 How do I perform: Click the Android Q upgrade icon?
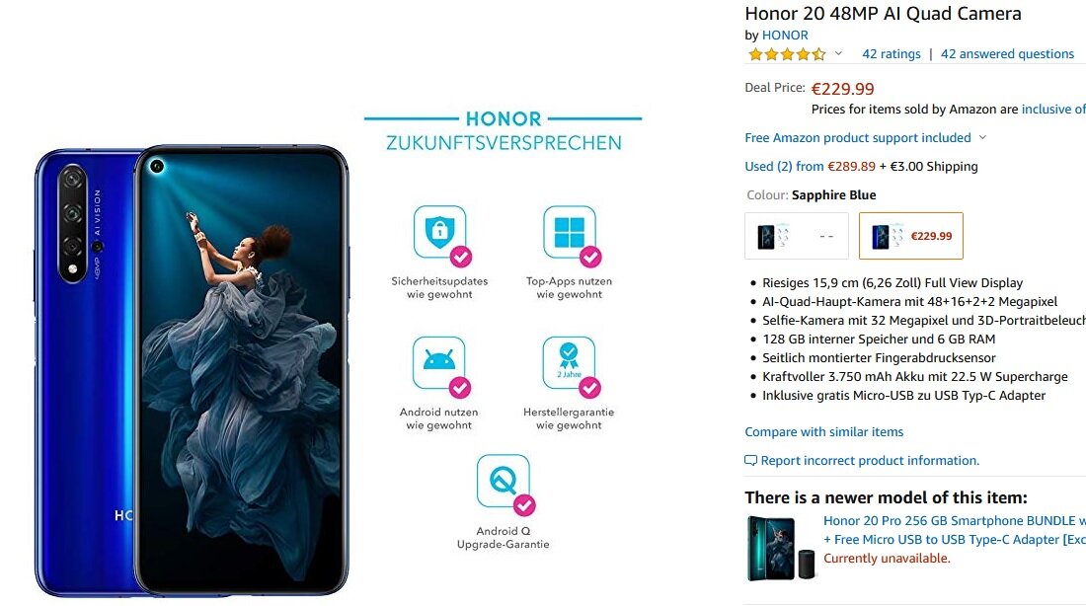point(504,481)
